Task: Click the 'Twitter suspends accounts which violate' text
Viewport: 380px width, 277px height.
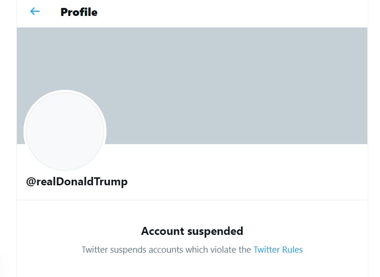Action: coord(167,249)
